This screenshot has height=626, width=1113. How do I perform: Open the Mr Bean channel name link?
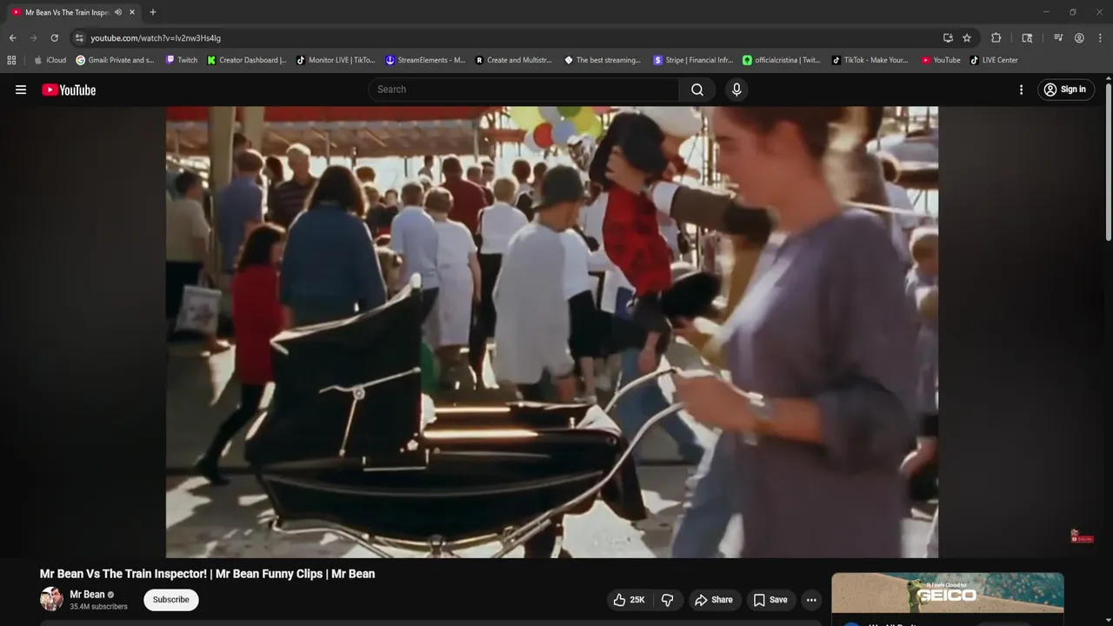point(87,595)
